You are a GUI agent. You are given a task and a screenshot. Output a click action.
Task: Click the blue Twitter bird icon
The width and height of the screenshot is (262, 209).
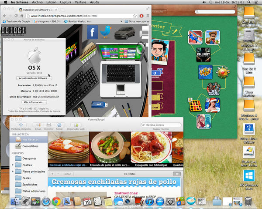pos(106,32)
